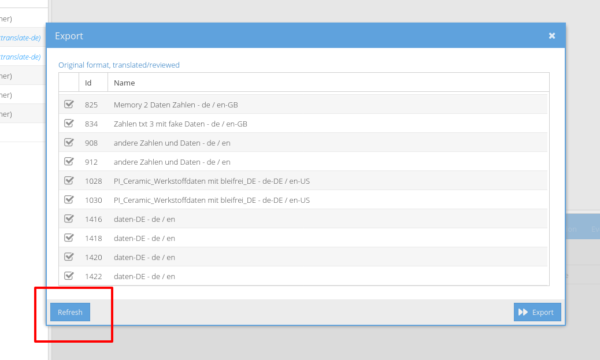Toggle the checkbox for task 1422

click(69, 276)
